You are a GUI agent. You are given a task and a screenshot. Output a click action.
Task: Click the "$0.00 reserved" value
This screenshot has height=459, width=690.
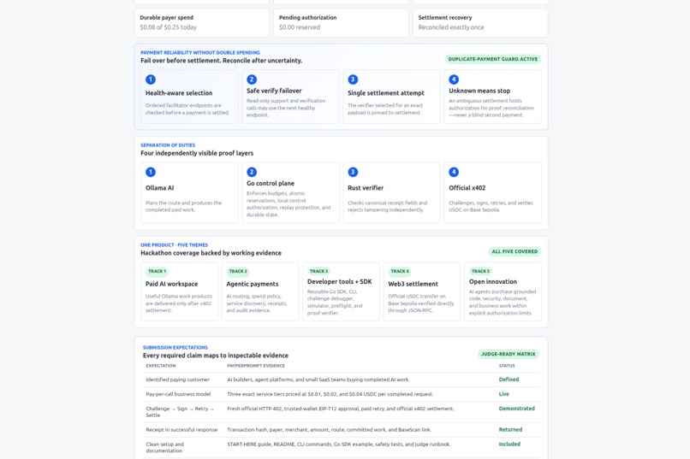300,27
